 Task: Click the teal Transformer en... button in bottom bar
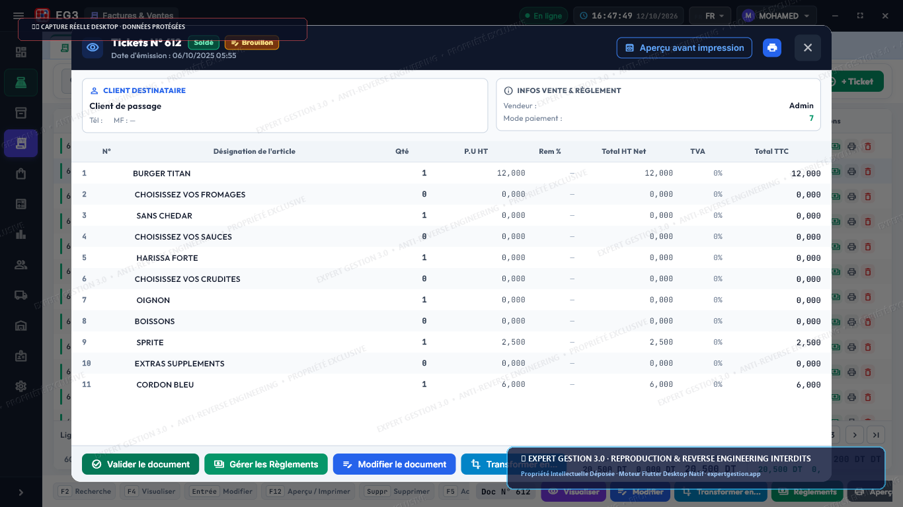coord(721,492)
